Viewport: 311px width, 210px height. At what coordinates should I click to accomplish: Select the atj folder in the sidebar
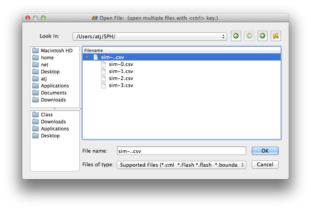(44, 79)
